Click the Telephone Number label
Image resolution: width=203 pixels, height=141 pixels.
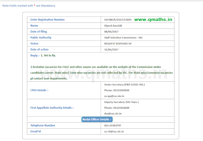[x=43, y=125]
